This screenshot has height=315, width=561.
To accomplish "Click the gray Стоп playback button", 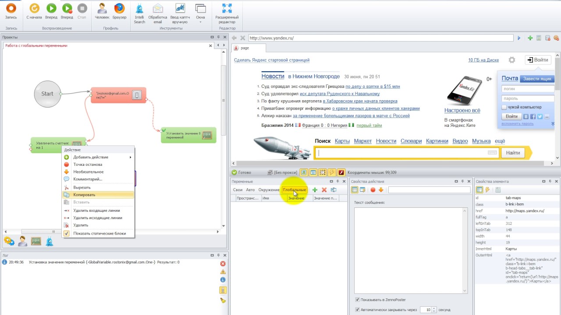I will [x=82, y=11].
